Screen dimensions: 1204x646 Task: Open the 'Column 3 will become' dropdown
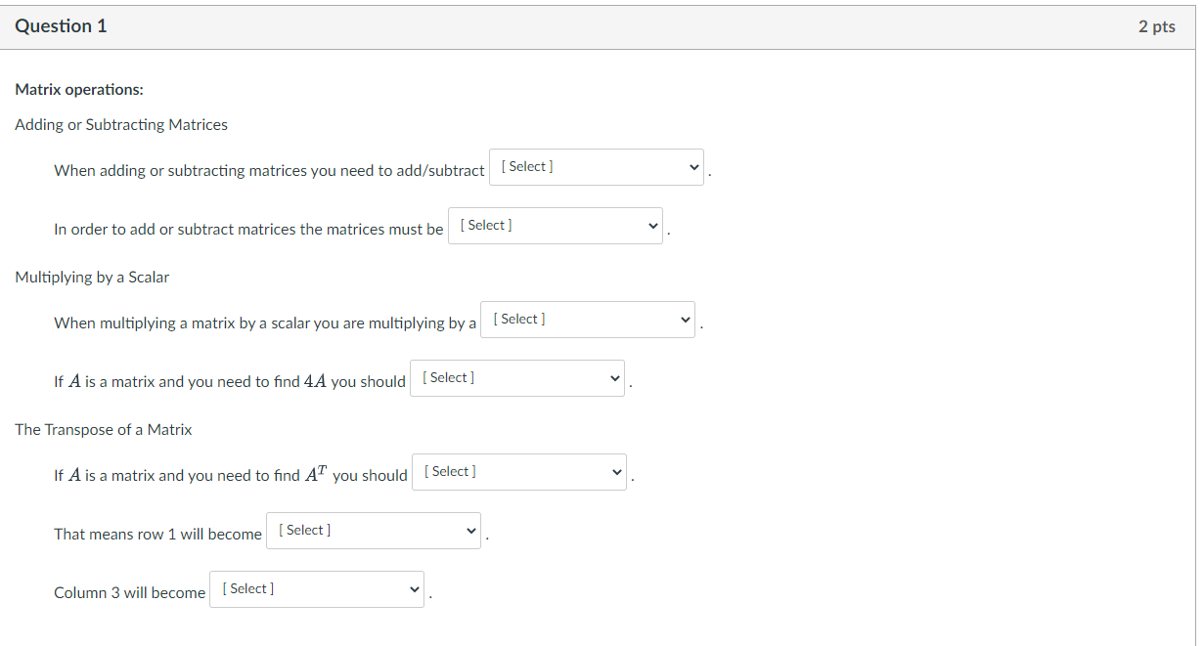[x=317, y=589]
